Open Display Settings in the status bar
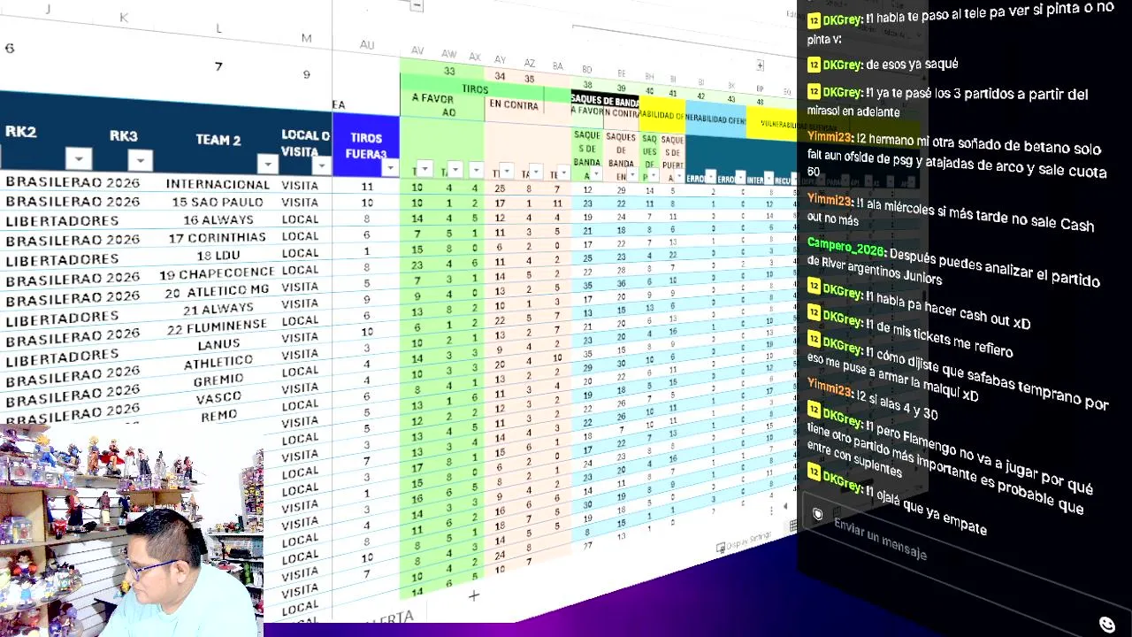The height and width of the screenshot is (637, 1132). pos(744,541)
